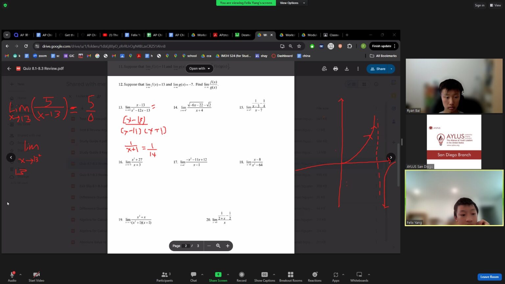Switch to the Felix Y browser tab
505x284 pixels.
tap(133, 35)
